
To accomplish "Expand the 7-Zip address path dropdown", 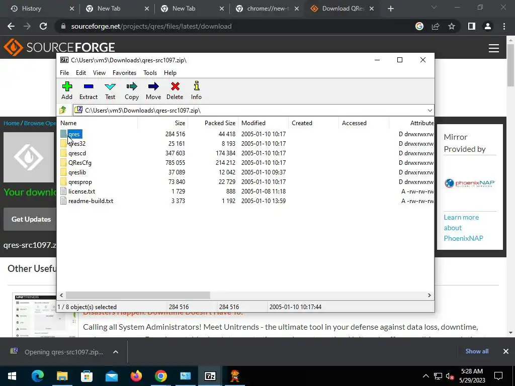I will click(x=430, y=110).
